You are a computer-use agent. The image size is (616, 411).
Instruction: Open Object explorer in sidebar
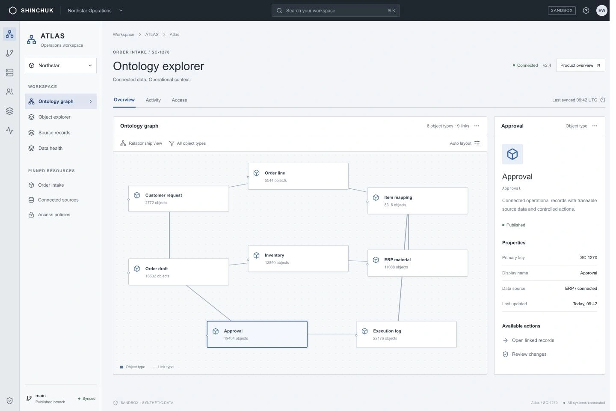(x=61, y=117)
